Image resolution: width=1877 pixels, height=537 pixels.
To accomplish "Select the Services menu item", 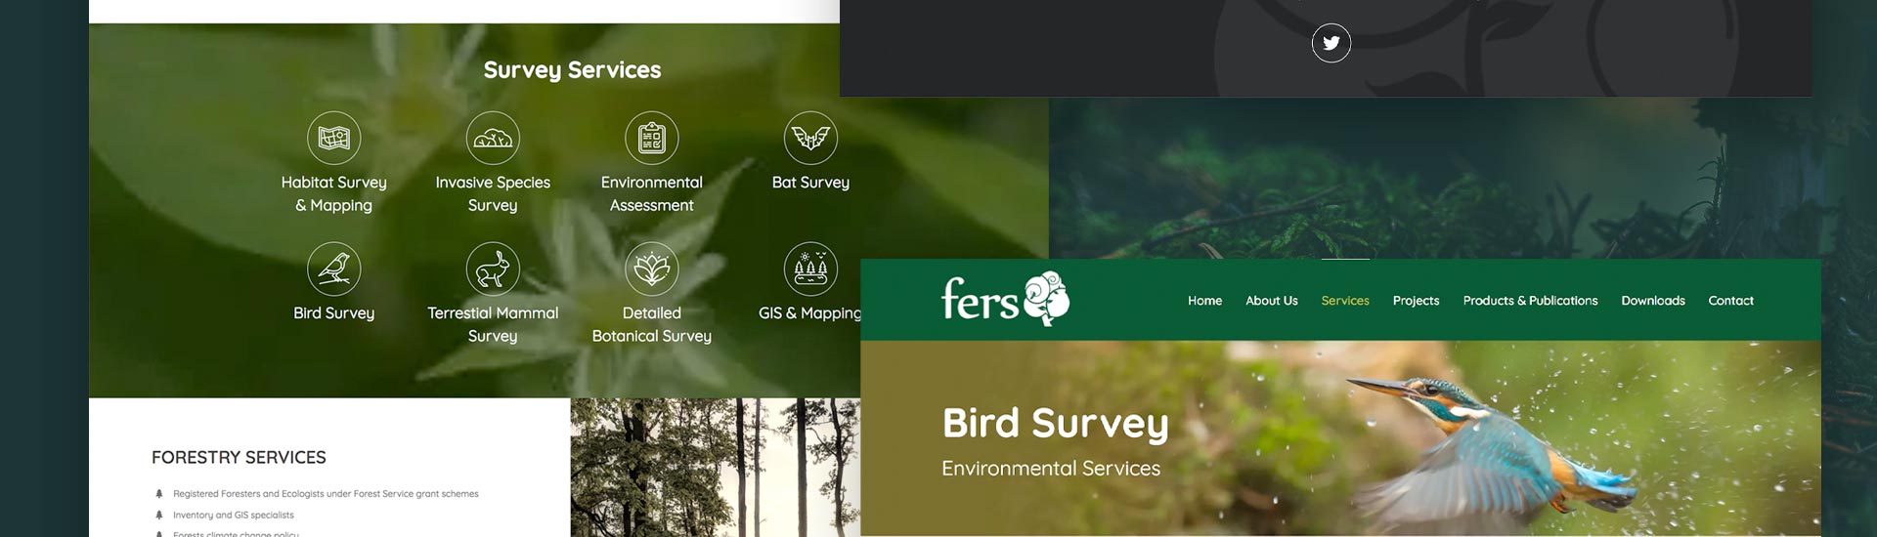I will pos(1344,301).
